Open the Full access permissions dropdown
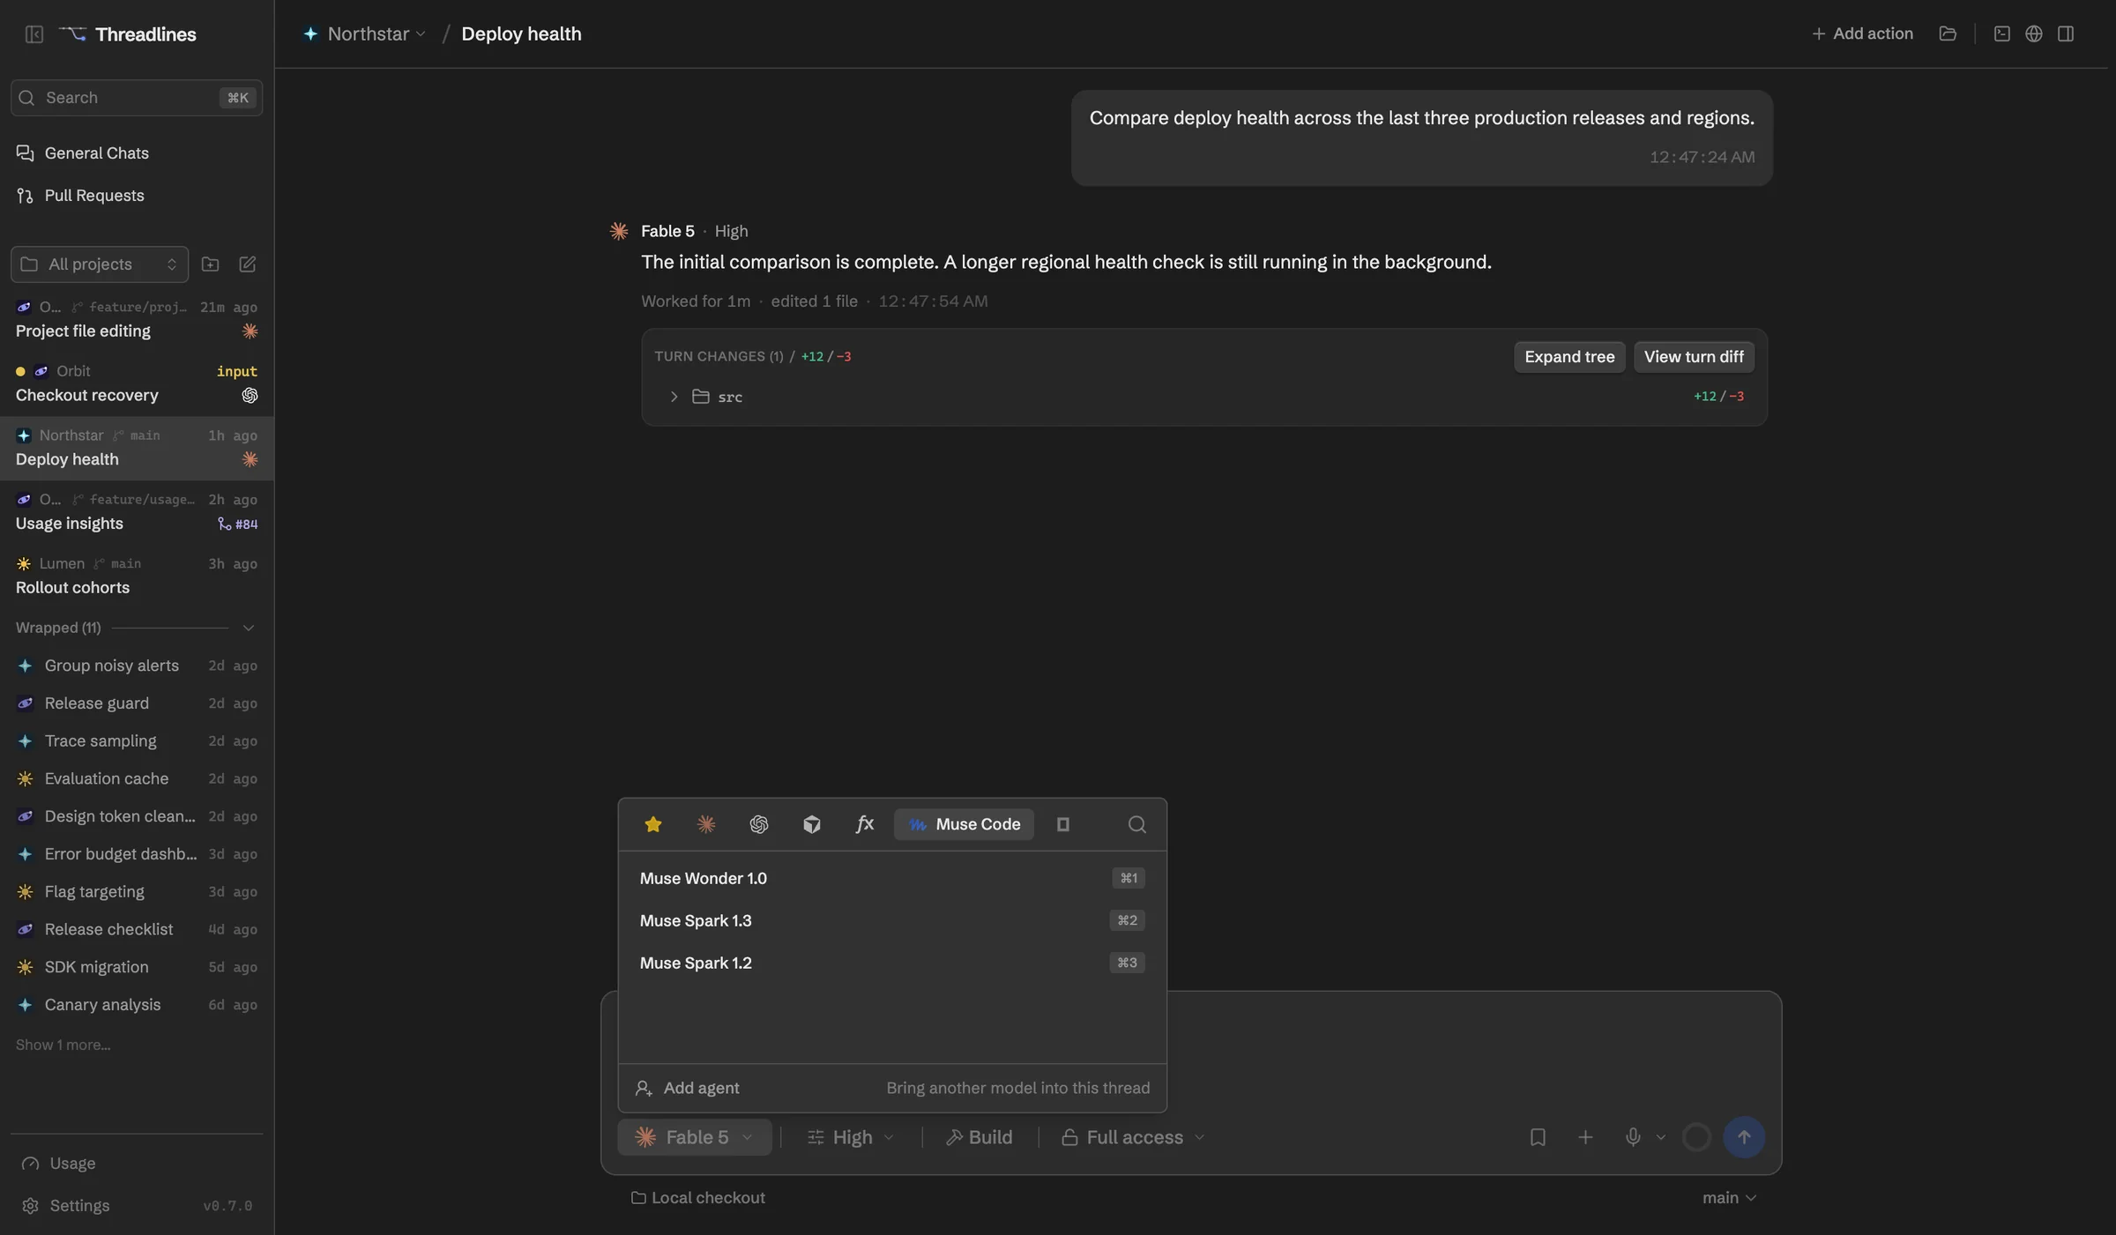This screenshot has height=1235, width=2116. [x=1132, y=1137]
